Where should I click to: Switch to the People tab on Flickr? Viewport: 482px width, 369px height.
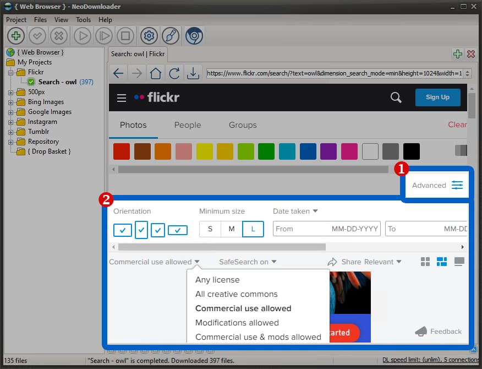coord(187,125)
